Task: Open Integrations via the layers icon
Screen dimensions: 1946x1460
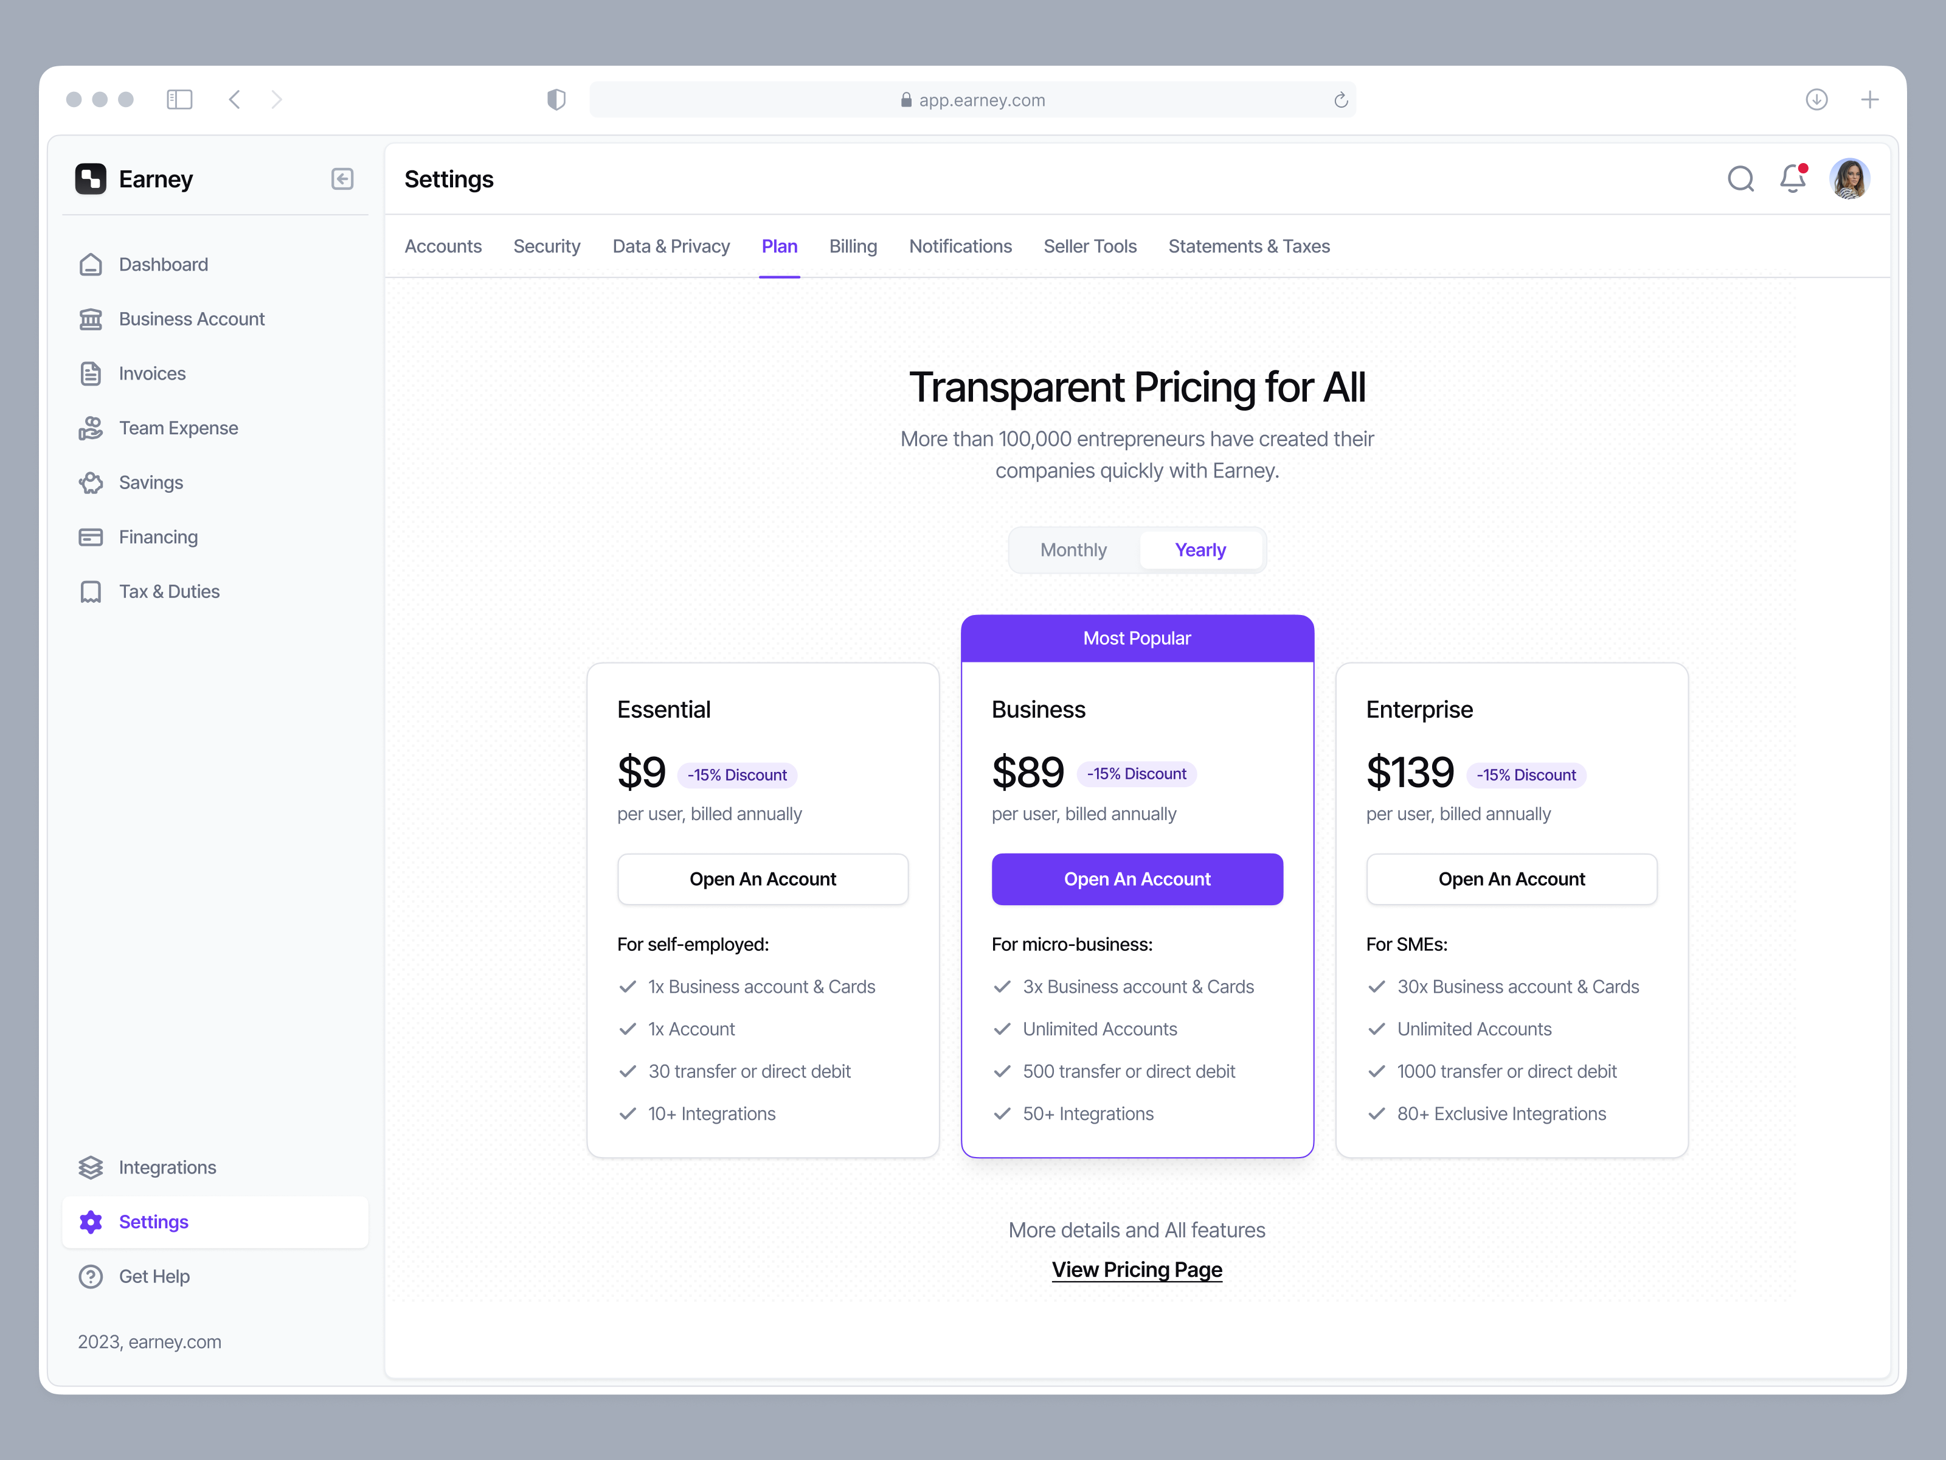Action: coord(91,1167)
